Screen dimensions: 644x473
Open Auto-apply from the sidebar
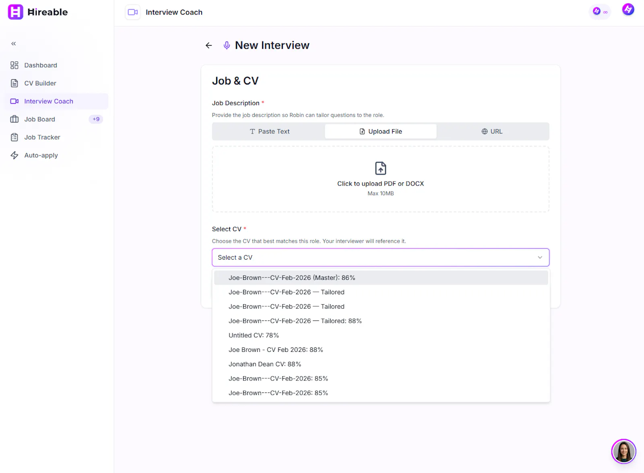coord(57,155)
